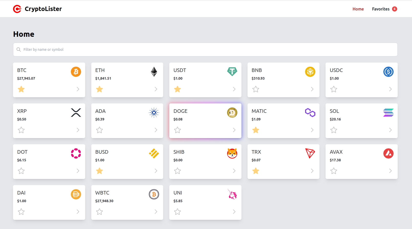Click the magnifier icon in the search bar
The image size is (412, 229).
click(x=19, y=49)
